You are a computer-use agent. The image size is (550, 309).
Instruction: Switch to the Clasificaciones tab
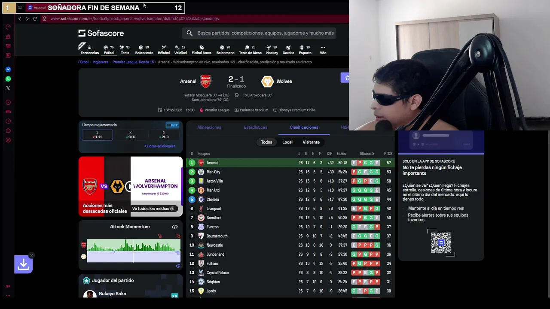304,127
